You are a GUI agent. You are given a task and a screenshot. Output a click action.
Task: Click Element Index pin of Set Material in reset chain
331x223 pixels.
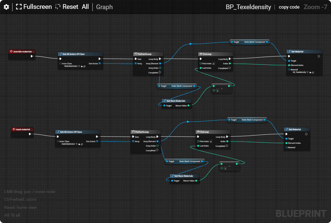[286, 143]
